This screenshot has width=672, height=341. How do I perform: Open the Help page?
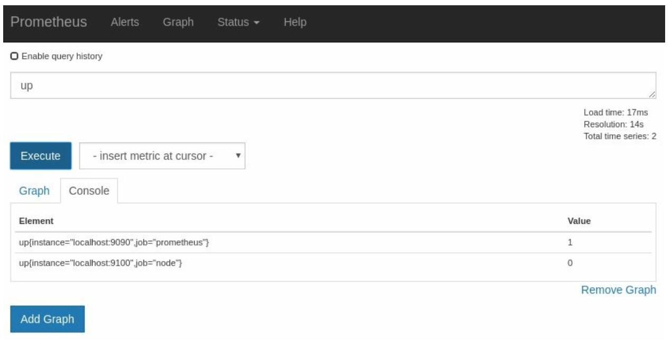tap(295, 22)
